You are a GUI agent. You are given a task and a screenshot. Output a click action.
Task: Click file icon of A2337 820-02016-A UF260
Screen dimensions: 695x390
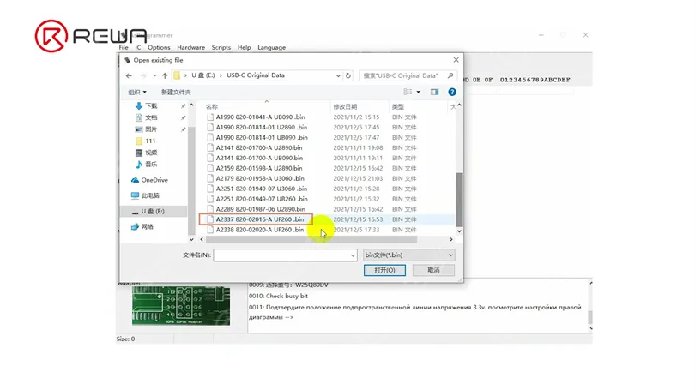tap(210, 219)
